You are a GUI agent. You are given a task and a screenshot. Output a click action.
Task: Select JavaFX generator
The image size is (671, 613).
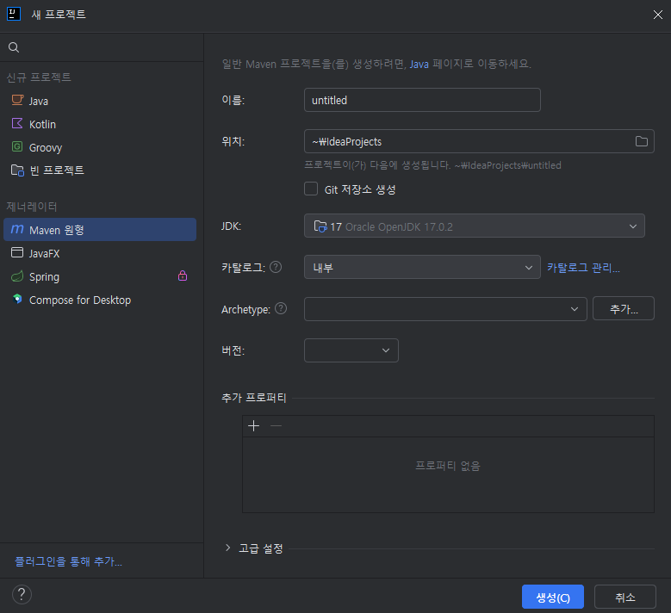pos(100,253)
